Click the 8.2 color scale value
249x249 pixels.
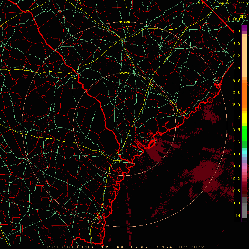[237, 56]
